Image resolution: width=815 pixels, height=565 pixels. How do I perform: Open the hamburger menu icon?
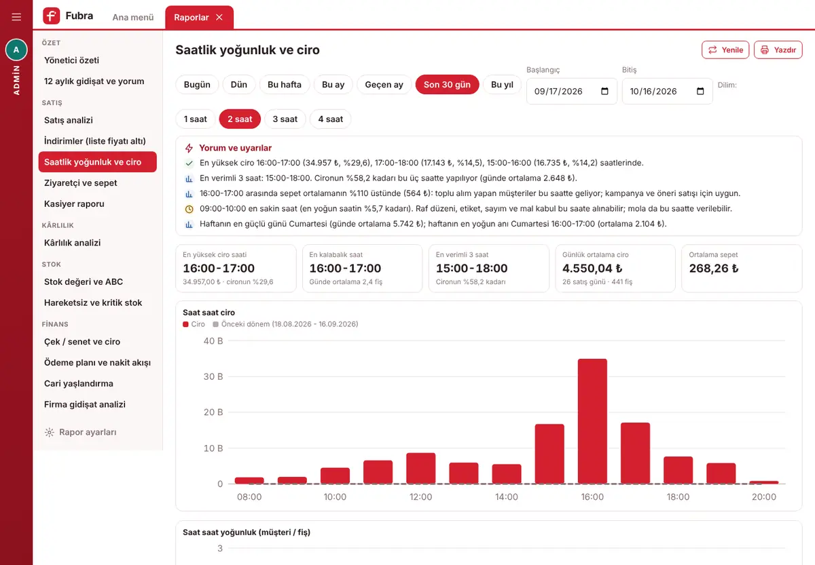click(x=16, y=17)
